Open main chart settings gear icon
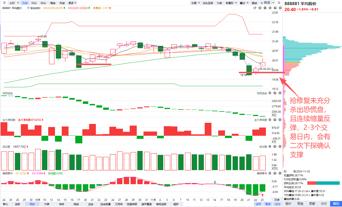342x207 pixels. click(270, 8)
